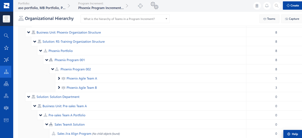Click the notifications bell icon
Image resolution: width=302 pixels, height=138 pixels.
pyautogui.click(x=267, y=5)
